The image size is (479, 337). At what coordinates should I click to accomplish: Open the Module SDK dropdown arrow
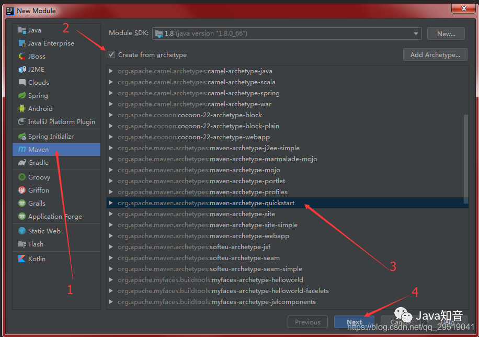pyautogui.click(x=416, y=33)
